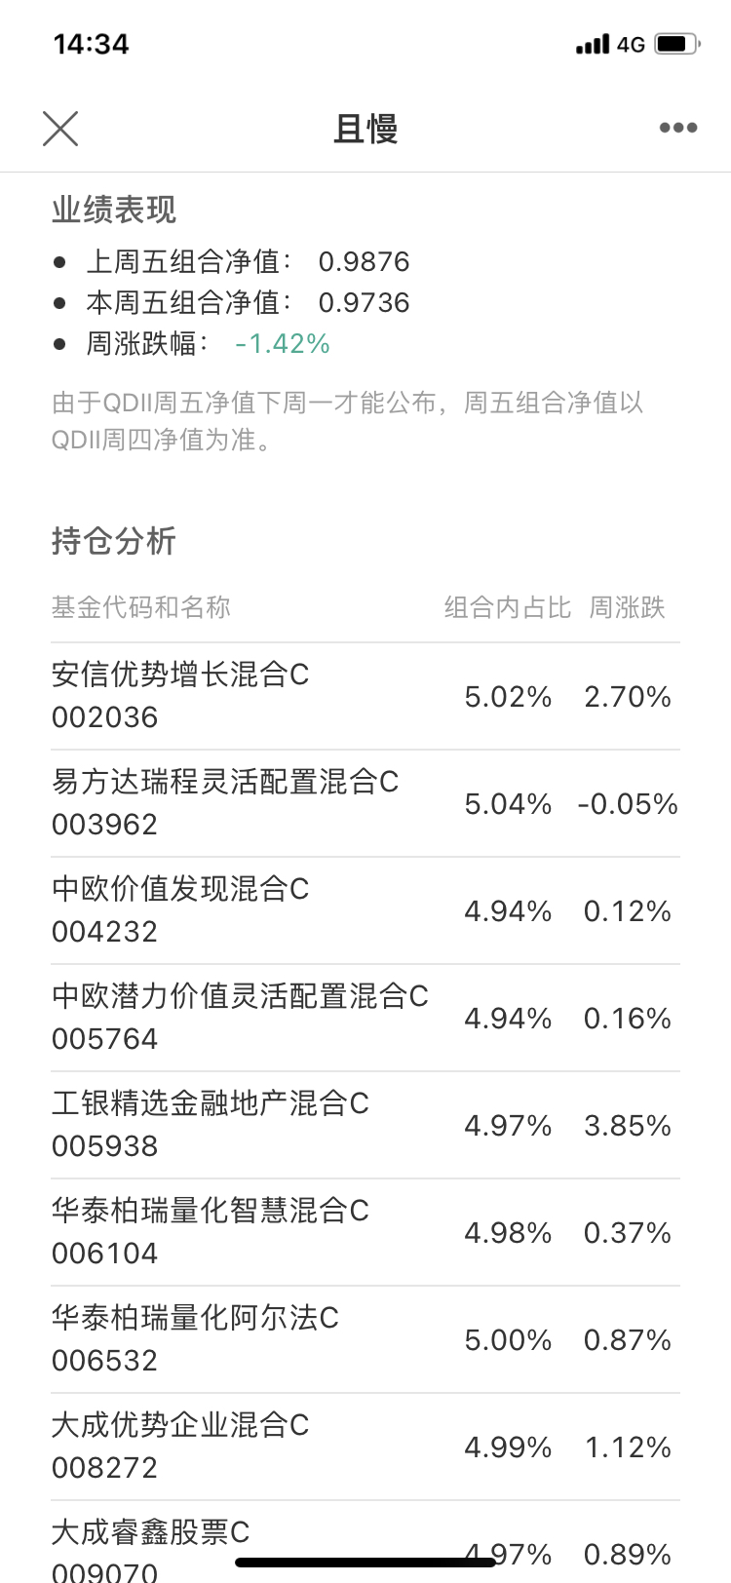Tap the 持仓分析 section heading

[x=114, y=541]
